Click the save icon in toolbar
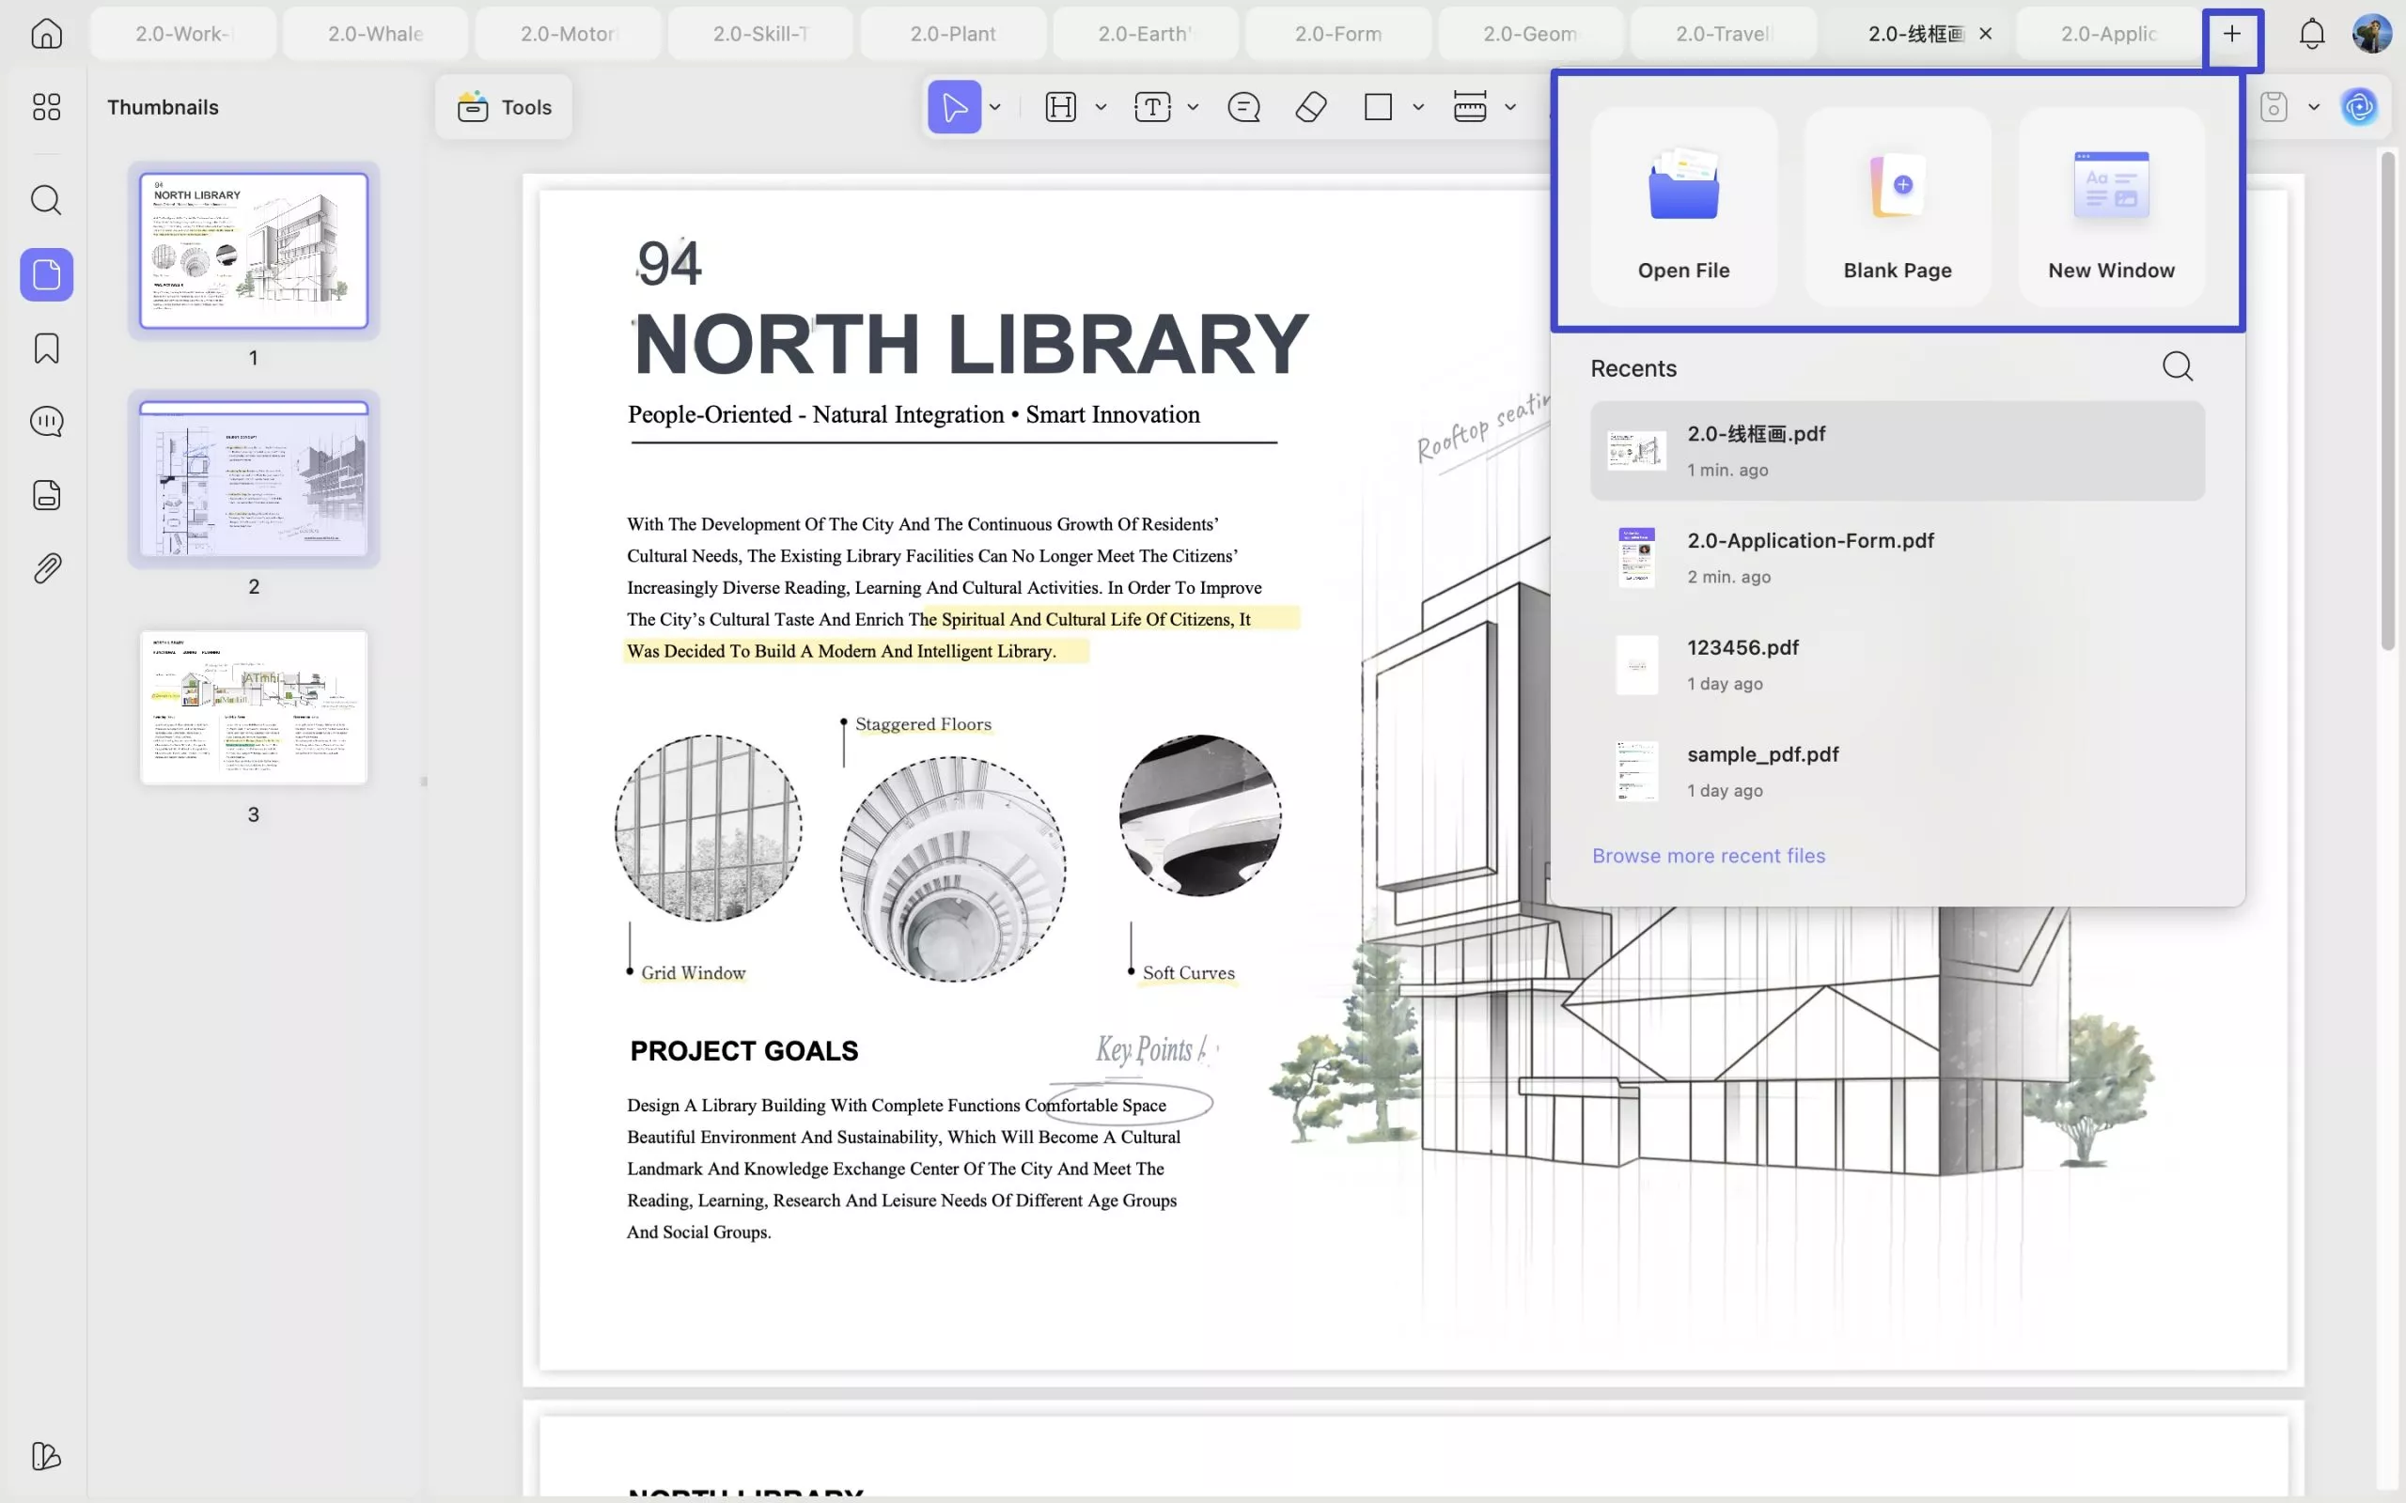This screenshot has height=1503, width=2406. (2273, 106)
